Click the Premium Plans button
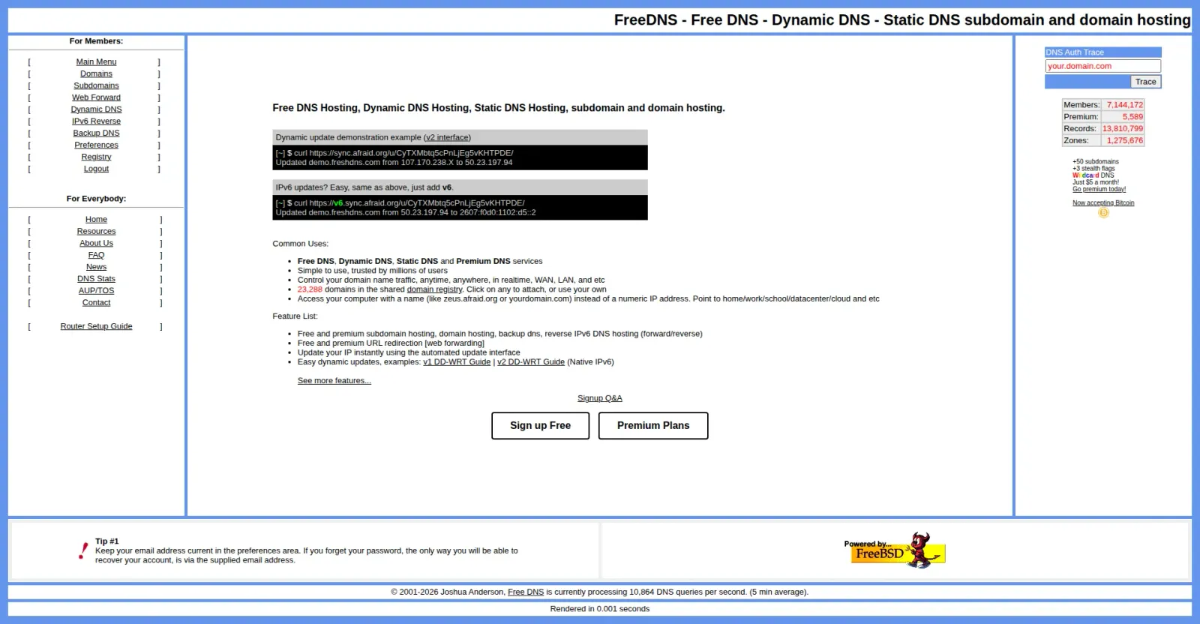 (653, 426)
